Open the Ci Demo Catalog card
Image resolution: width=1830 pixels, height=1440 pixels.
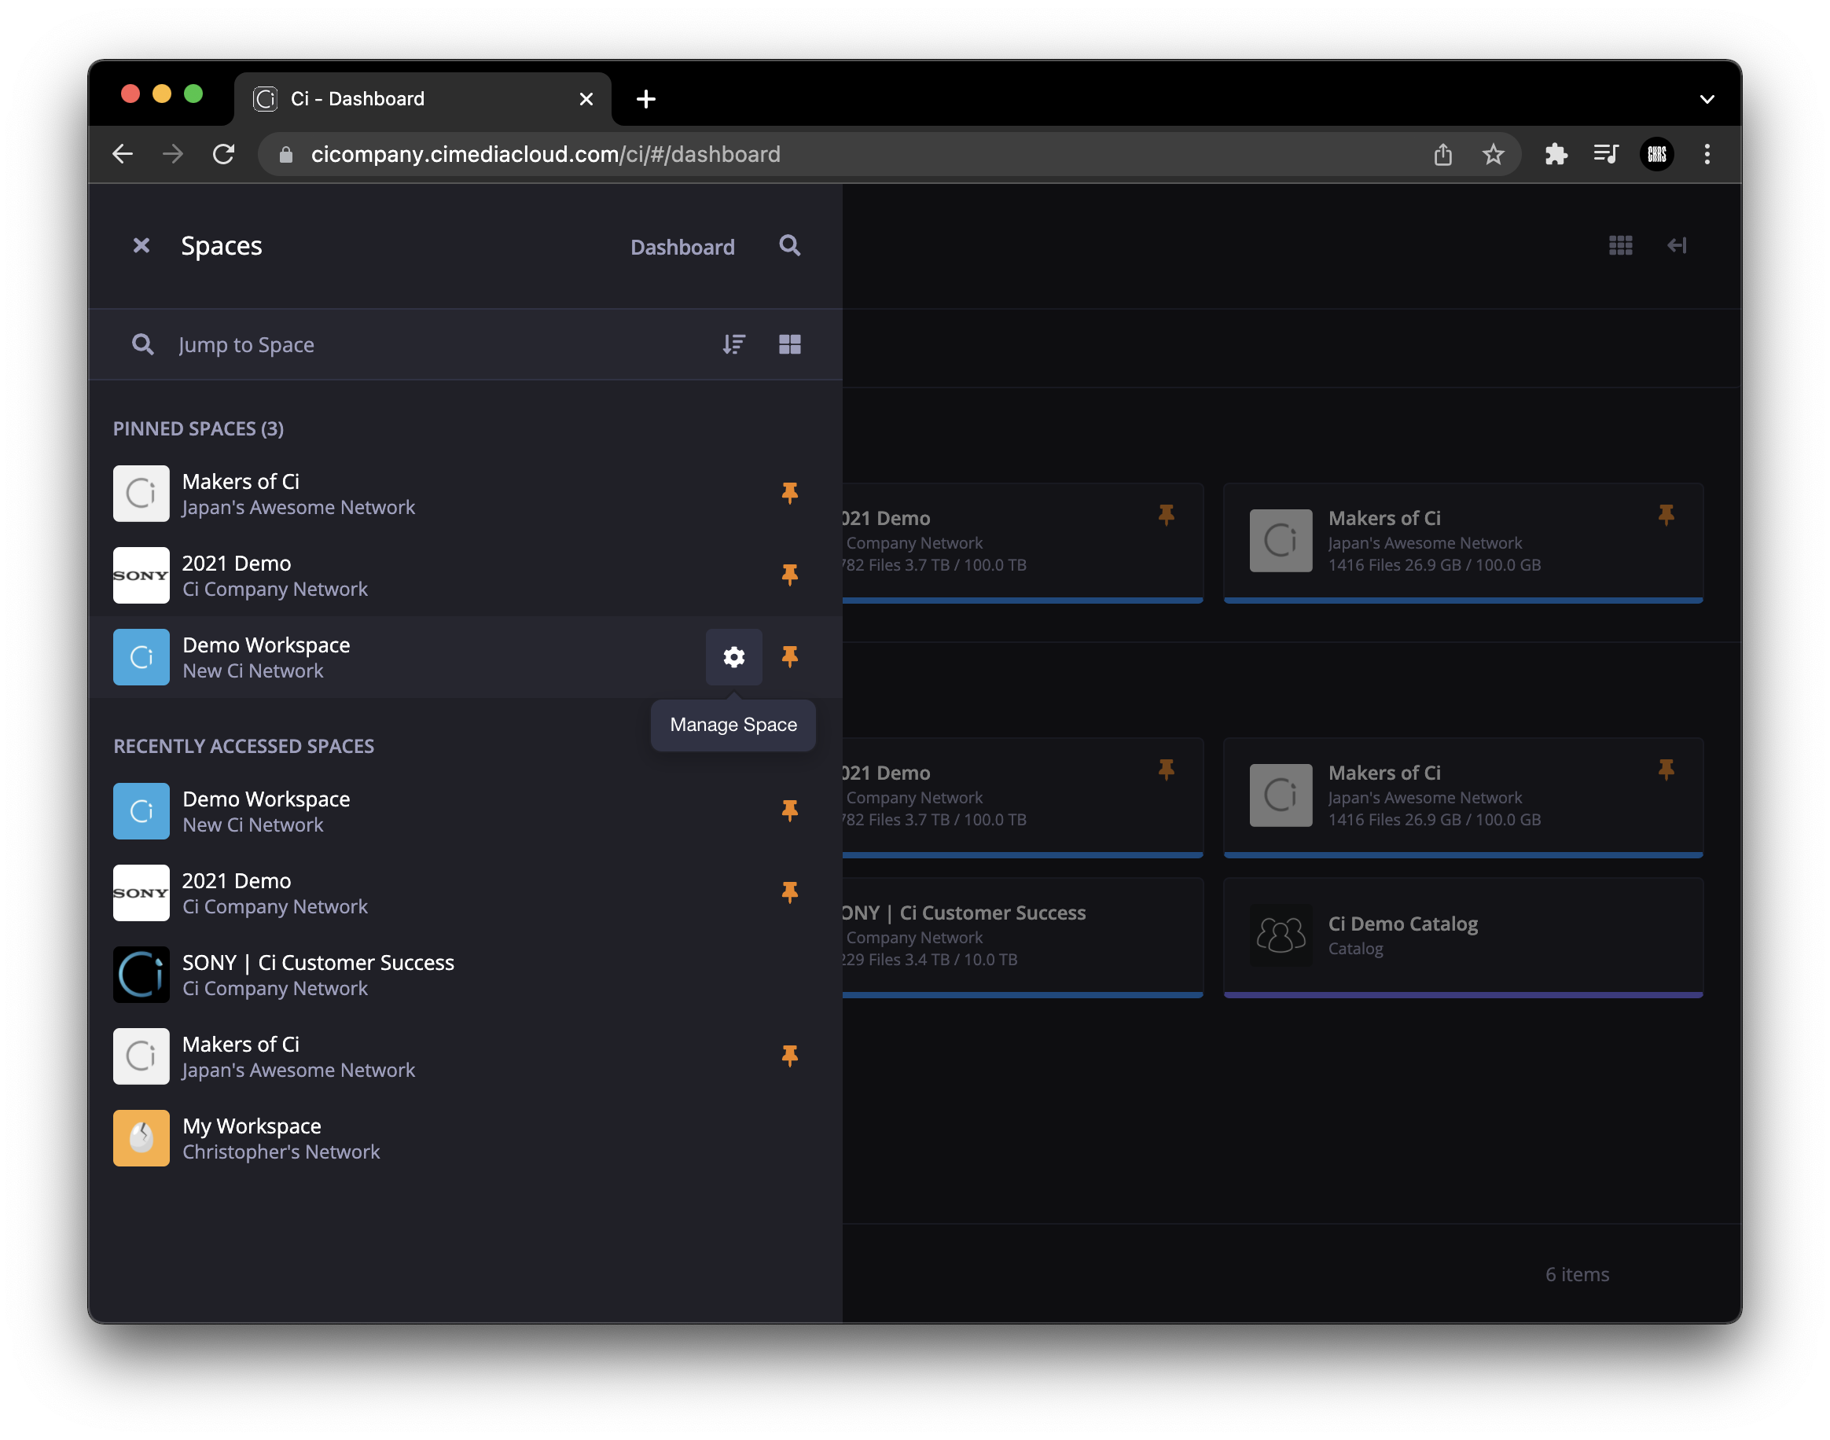pyautogui.click(x=1462, y=937)
